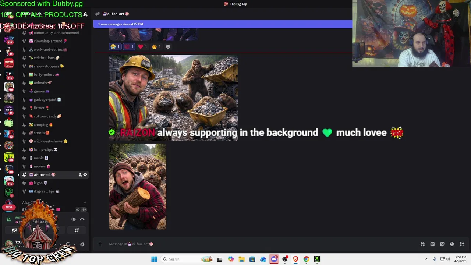This screenshot has height=265, width=471.
Task: Open the community-announcement channel
Action: (54, 33)
